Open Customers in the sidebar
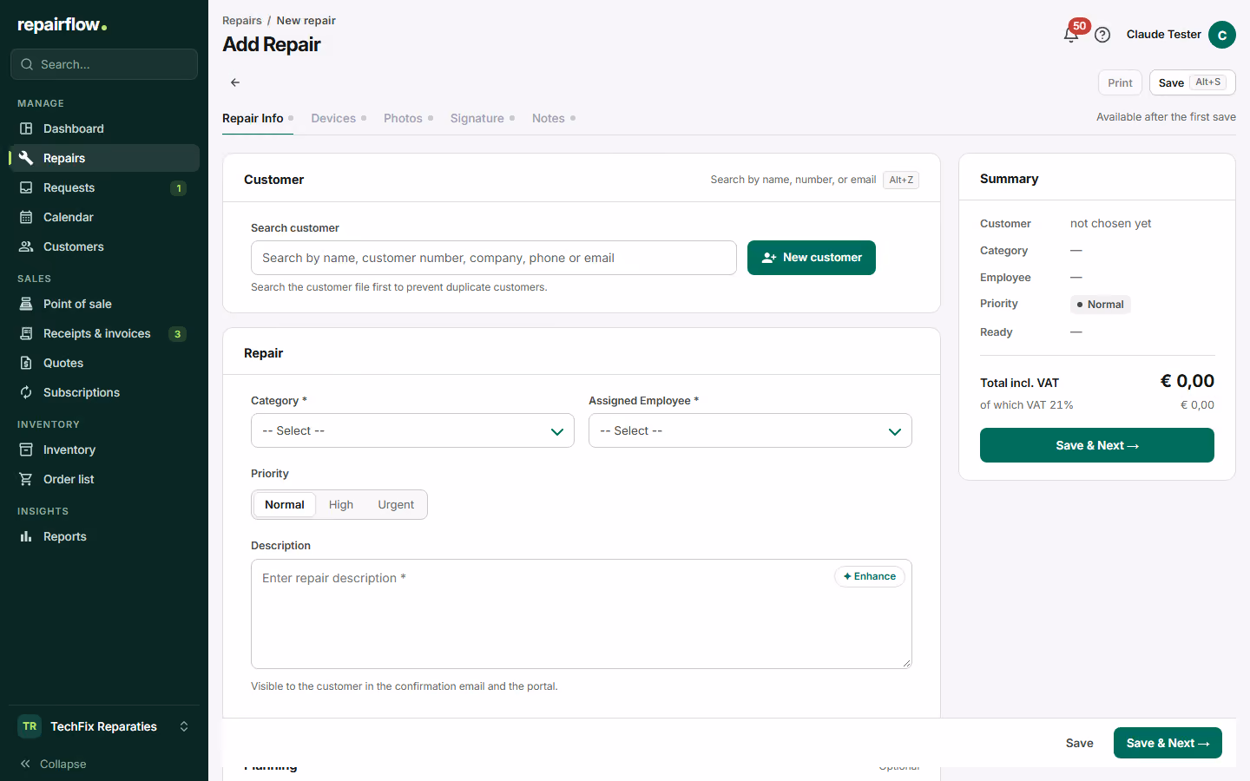Image resolution: width=1250 pixels, height=781 pixels. click(104, 246)
